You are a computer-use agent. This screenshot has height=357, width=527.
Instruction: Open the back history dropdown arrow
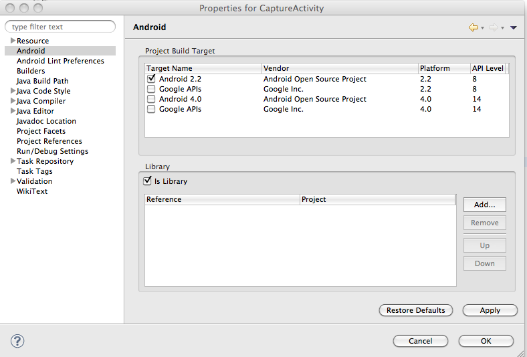(482, 28)
